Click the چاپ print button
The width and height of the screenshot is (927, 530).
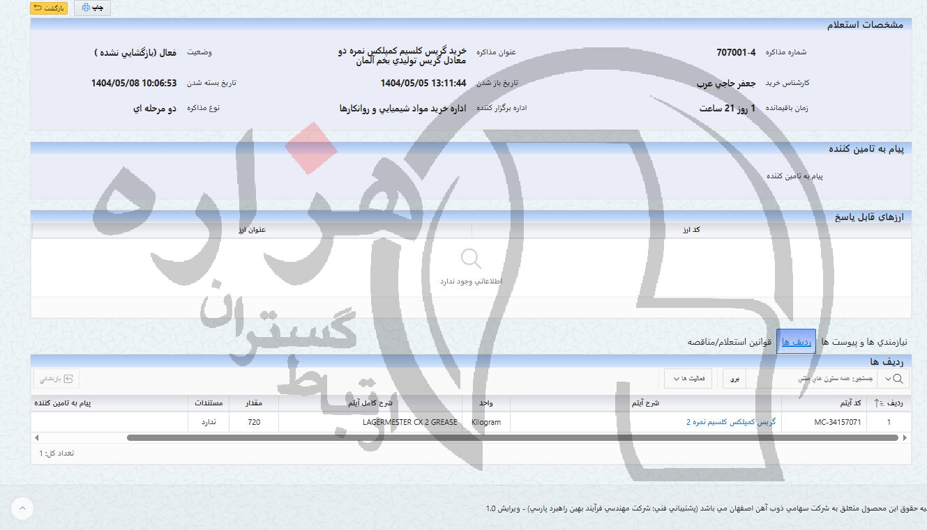(x=91, y=8)
